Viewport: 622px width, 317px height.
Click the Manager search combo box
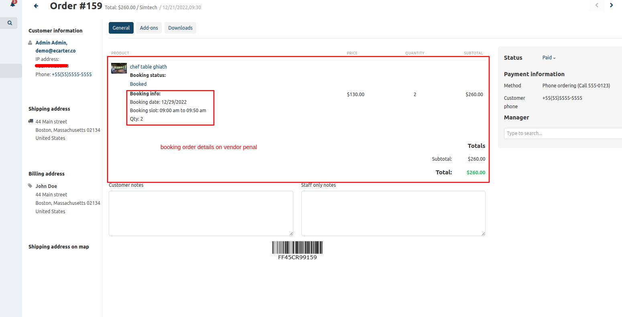click(x=563, y=133)
